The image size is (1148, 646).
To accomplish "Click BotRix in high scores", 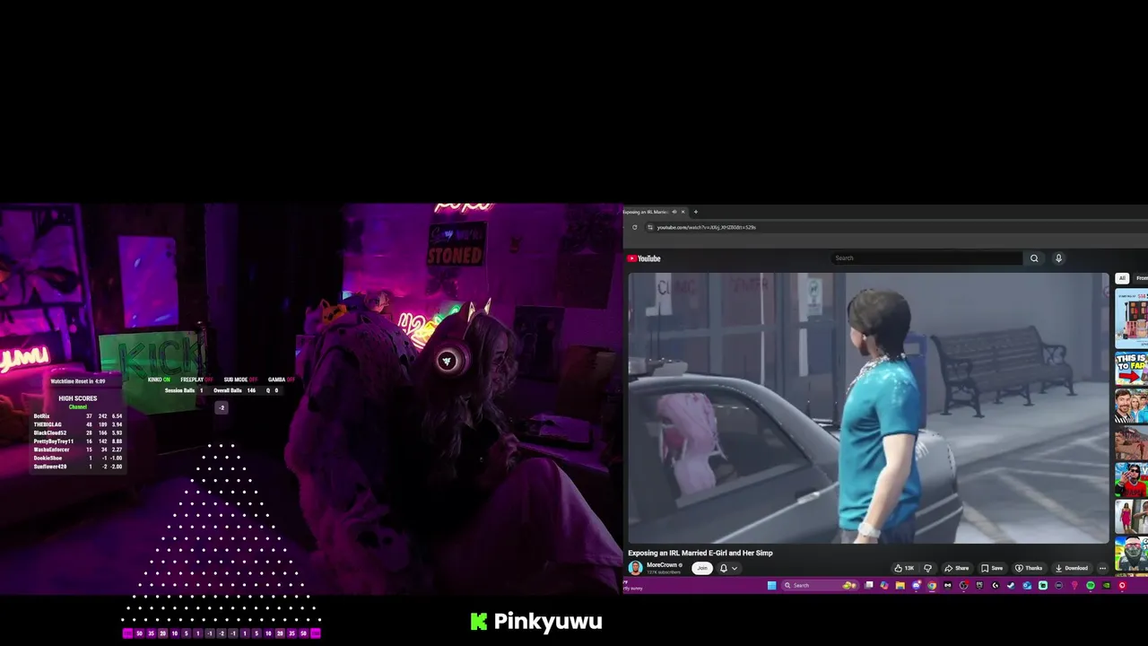I will (x=42, y=416).
